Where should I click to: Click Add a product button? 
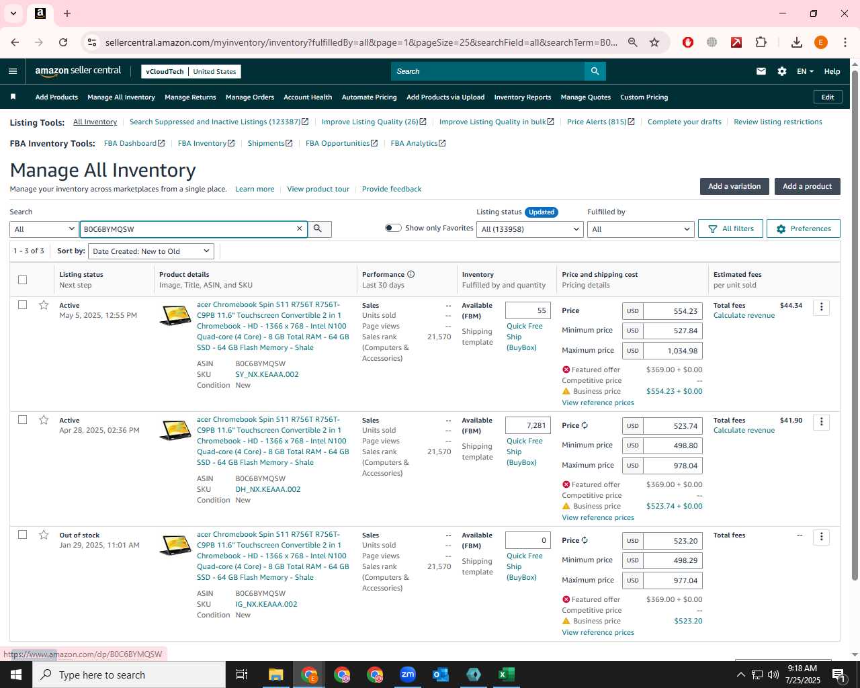(807, 187)
